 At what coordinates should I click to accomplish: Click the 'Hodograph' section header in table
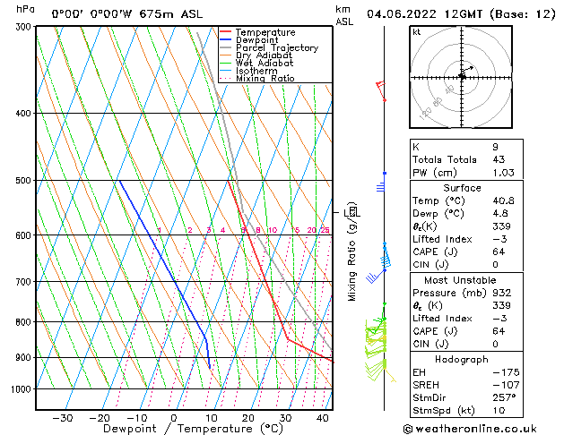point(461,359)
